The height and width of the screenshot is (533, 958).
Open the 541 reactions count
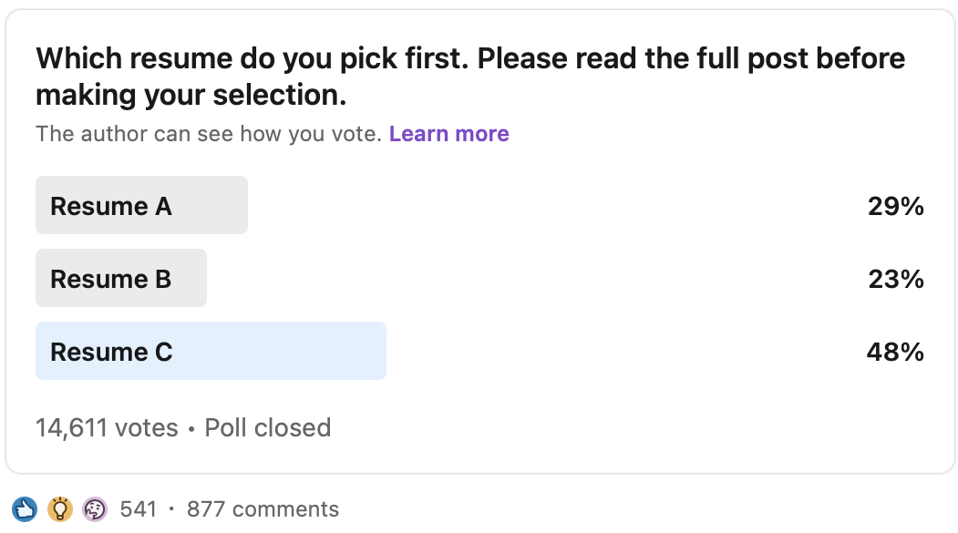(139, 509)
